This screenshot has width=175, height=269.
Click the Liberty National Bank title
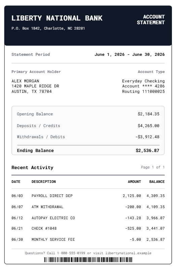point(57,18)
